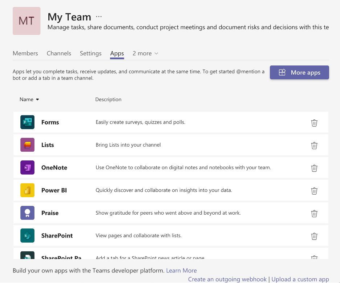Select the OneNote app name

coord(54,167)
